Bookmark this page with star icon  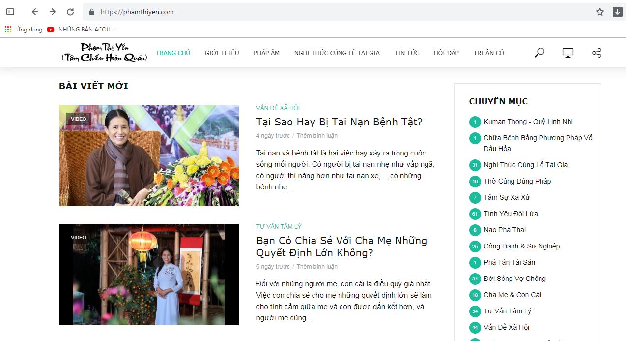click(600, 12)
